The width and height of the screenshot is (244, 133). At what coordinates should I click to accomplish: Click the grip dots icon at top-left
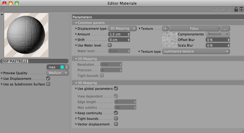pyautogui.click(x=4, y=9)
